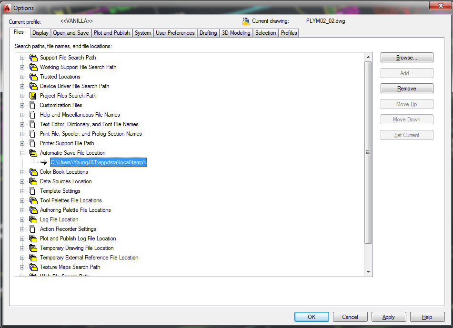Select the highlighted automatic save path field

(98, 162)
